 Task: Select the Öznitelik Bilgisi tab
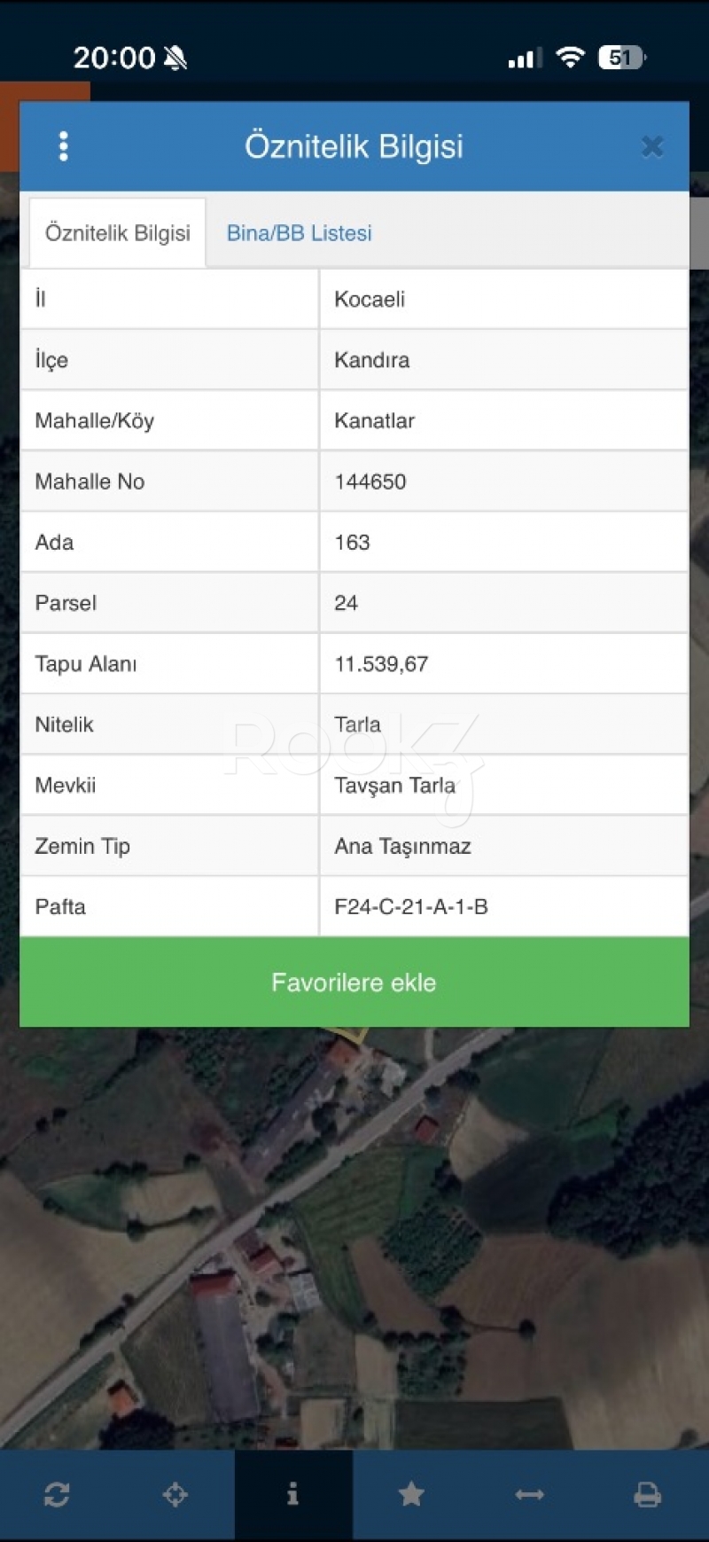(118, 233)
